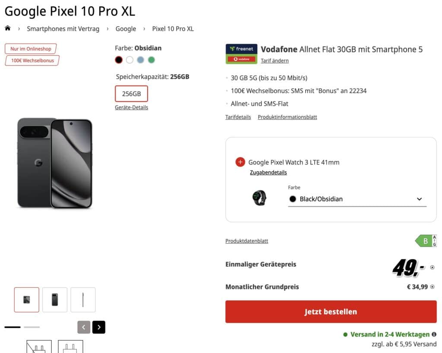Go to previous image with left arrow
The height and width of the screenshot is (353, 442).
(x=84, y=327)
